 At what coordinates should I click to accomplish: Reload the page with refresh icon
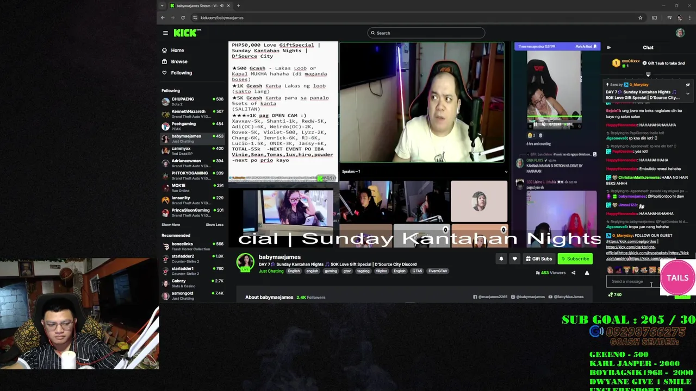click(183, 17)
